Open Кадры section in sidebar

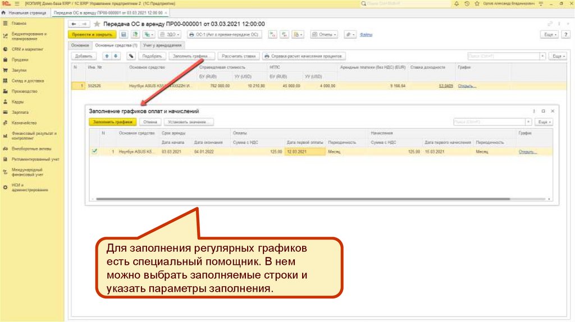tap(17, 102)
